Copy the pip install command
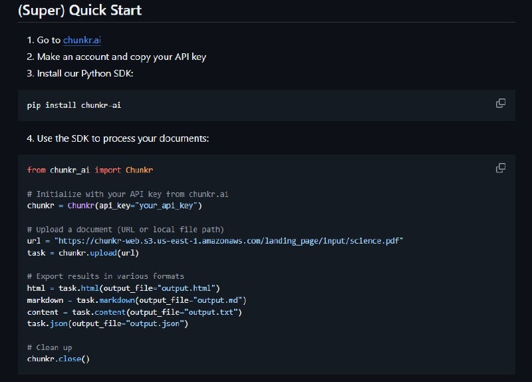Image resolution: width=532 pixels, height=382 pixels. tap(501, 103)
